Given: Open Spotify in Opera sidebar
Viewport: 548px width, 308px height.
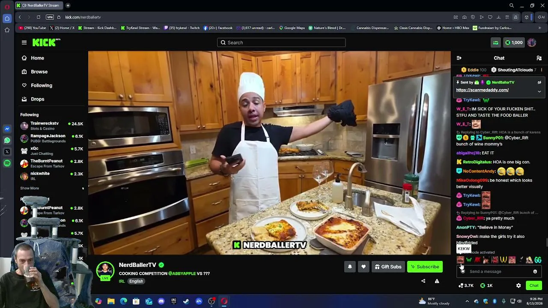Looking at the screenshot, I should coord(7,163).
